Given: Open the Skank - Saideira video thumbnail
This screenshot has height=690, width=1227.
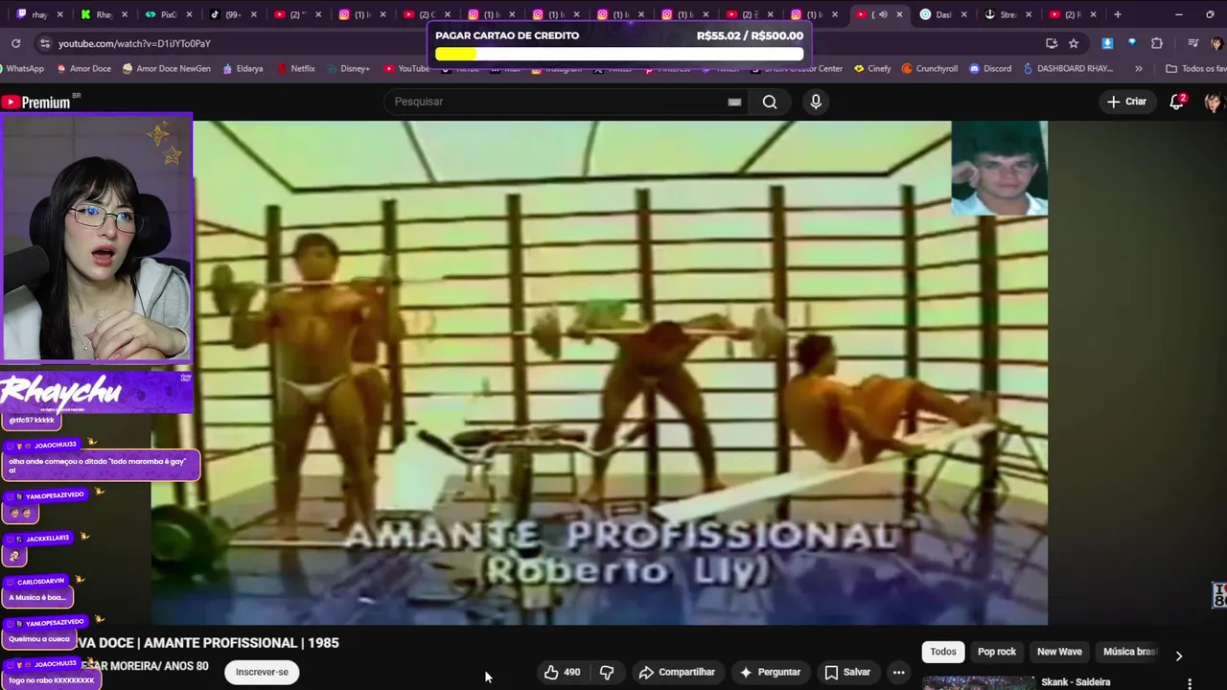Looking at the screenshot, I should click(x=979, y=683).
